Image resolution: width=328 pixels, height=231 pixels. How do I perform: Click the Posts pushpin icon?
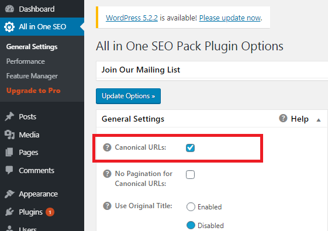pos(9,116)
